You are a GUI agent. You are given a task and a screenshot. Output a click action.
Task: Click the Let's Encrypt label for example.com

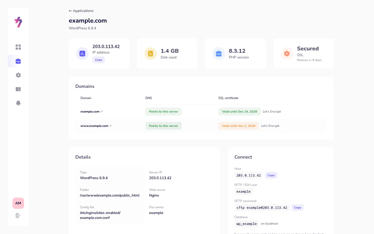point(272,112)
